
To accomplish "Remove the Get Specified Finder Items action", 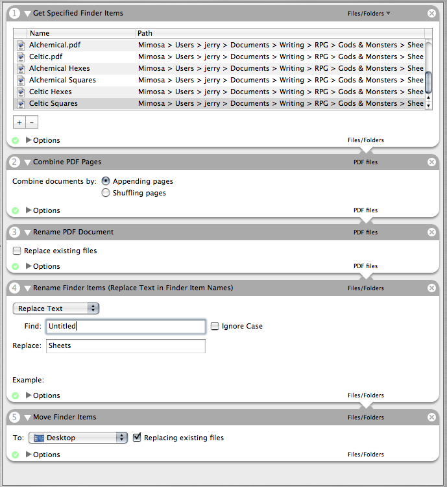I will tap(432, 13).
